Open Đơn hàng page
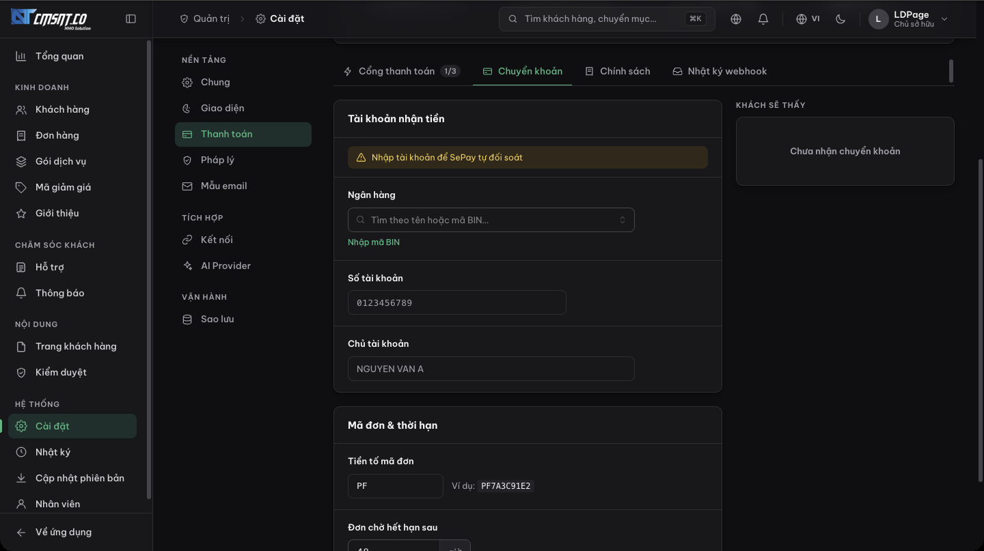This screenshot has height=551, width=984. pyautogui.click(x=72, y=135)
